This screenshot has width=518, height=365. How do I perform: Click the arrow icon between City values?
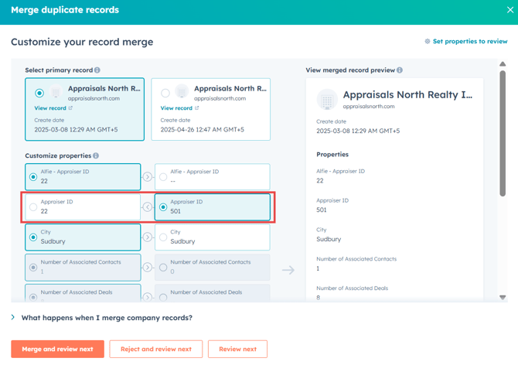[x=148, y=237]
